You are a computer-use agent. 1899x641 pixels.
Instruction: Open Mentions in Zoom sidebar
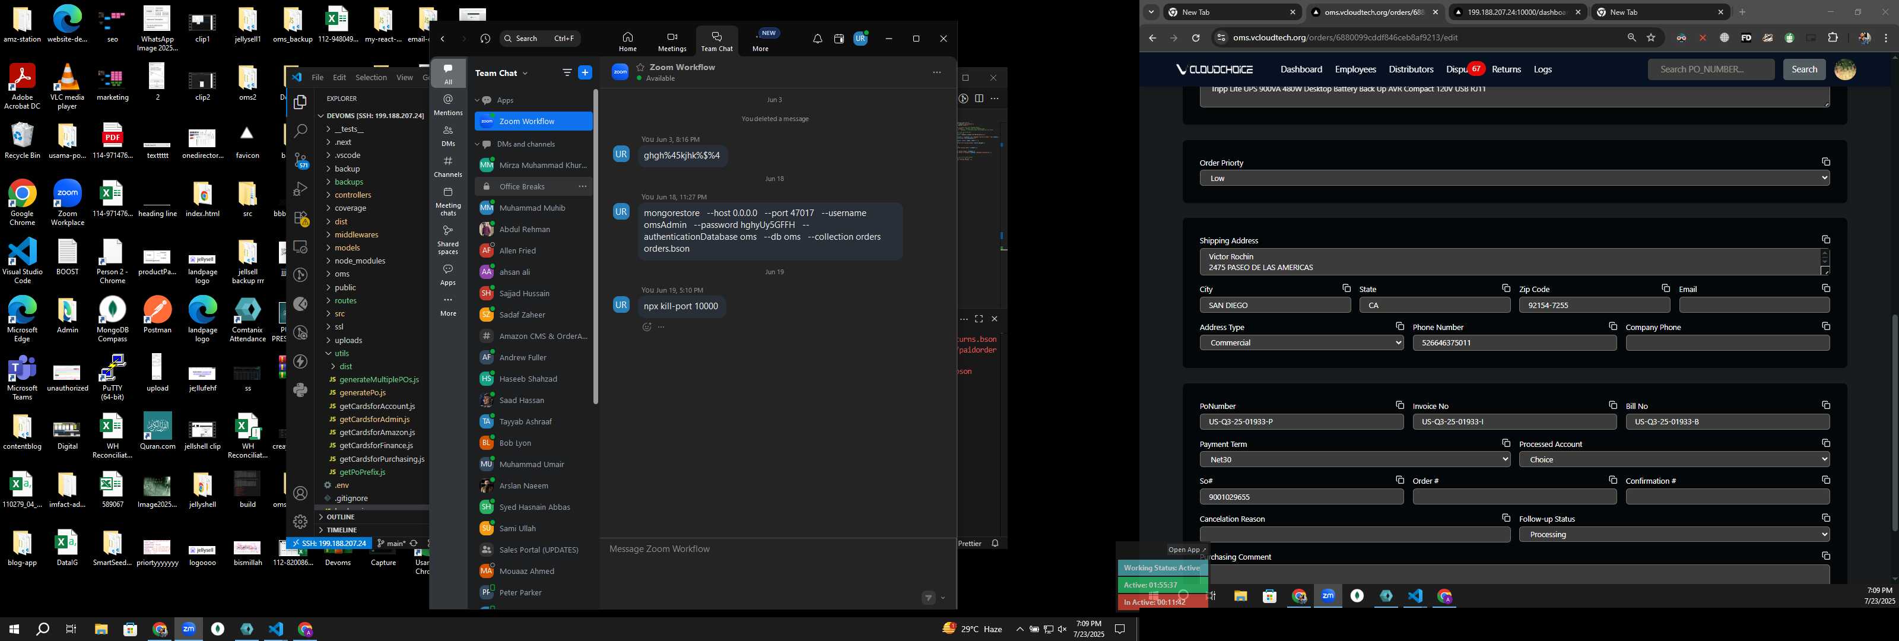coord(447,104)
